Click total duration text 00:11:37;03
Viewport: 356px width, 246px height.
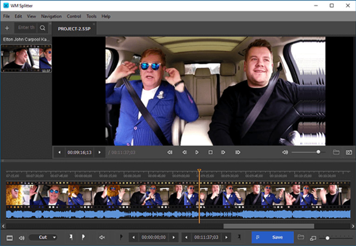click(123, 152)
